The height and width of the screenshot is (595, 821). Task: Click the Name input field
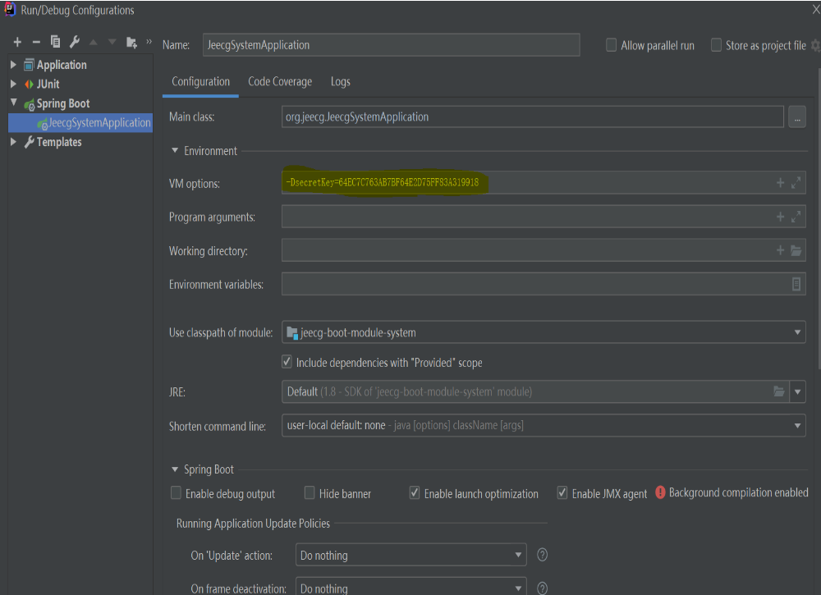(391, 45)
